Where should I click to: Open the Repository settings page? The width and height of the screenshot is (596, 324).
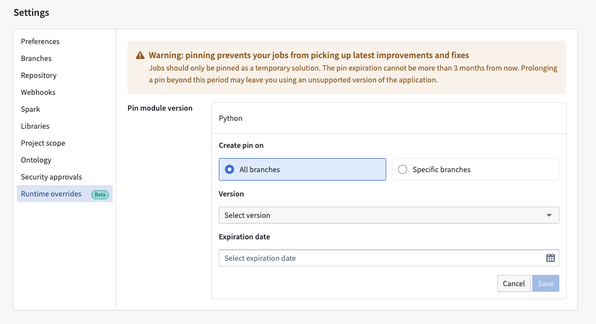click(39, 75)
